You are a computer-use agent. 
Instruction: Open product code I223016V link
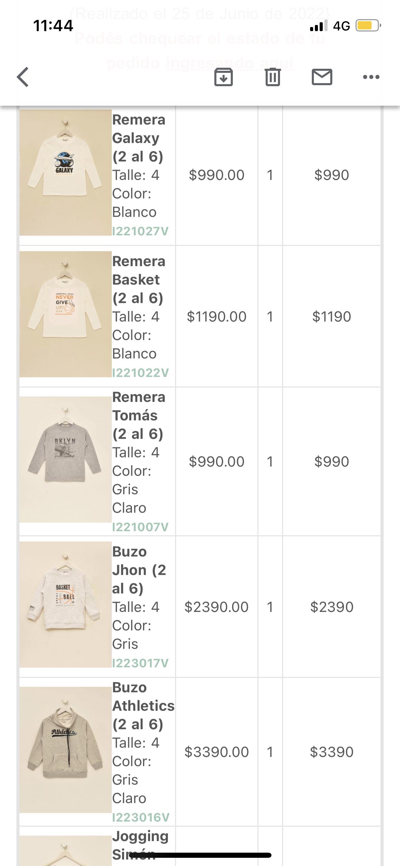[141, 817]
